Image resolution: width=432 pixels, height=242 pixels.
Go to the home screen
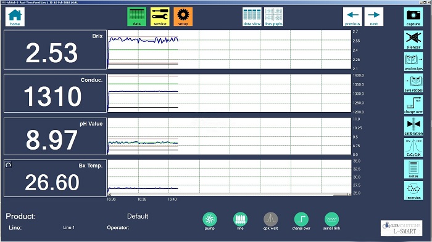15,17
